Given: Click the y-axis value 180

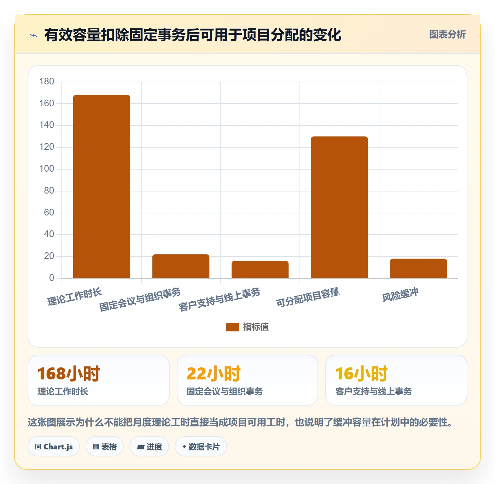Looking at the screenshot, I should (47, 82).
